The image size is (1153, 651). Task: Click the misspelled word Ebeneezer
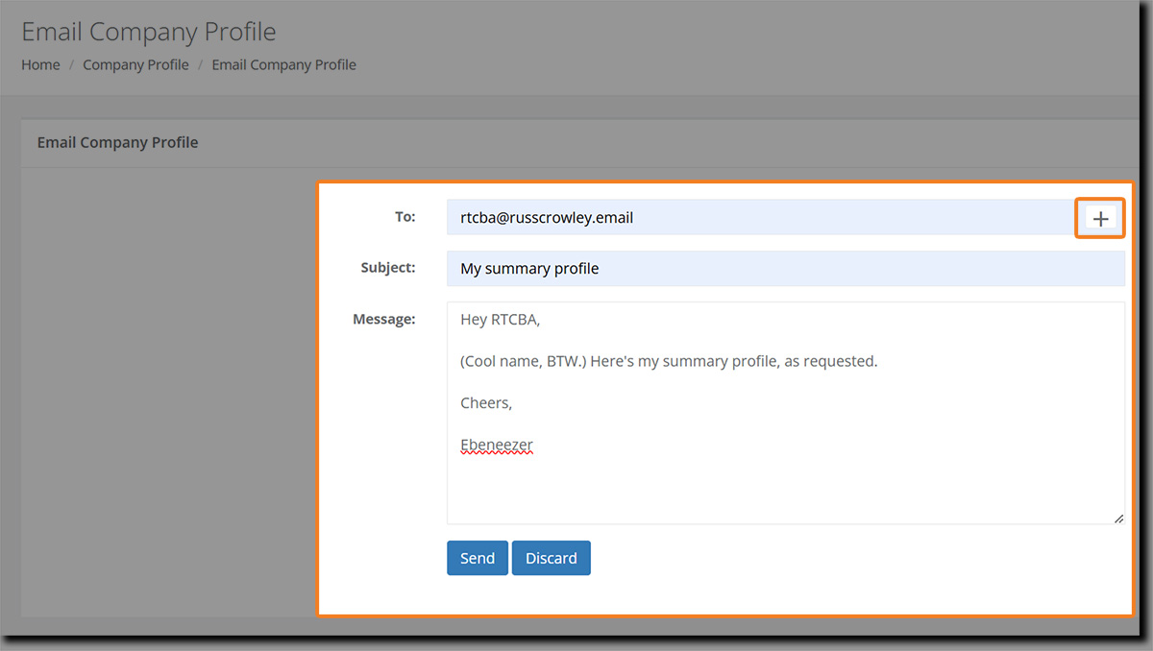click(x=497, y=445)
